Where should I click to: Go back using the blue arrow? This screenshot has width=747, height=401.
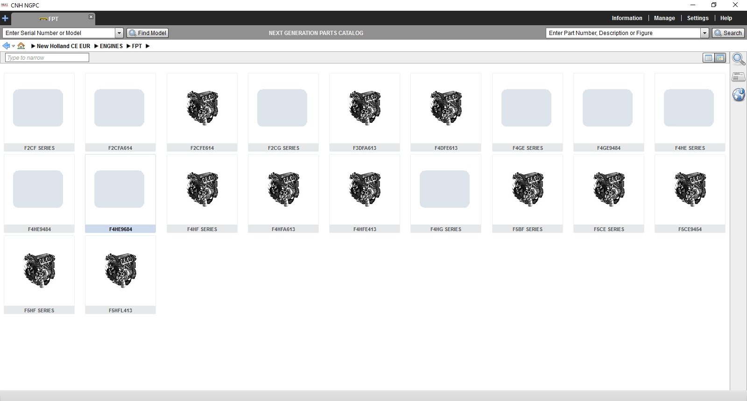pos(6,46)
